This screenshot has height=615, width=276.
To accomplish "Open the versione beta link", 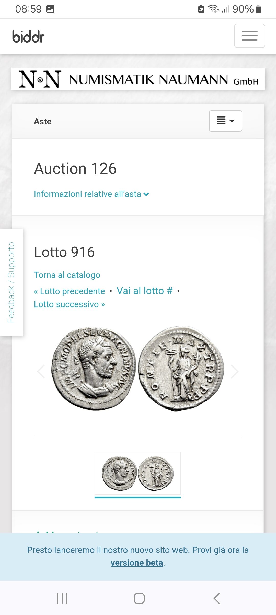I will click(x=137, y=563).
